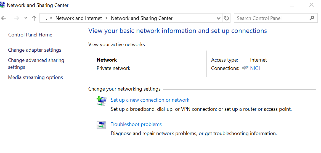Screen dimensions: 321x153
Task: Expand the address bar history dropdown
Action: [218, 18]
